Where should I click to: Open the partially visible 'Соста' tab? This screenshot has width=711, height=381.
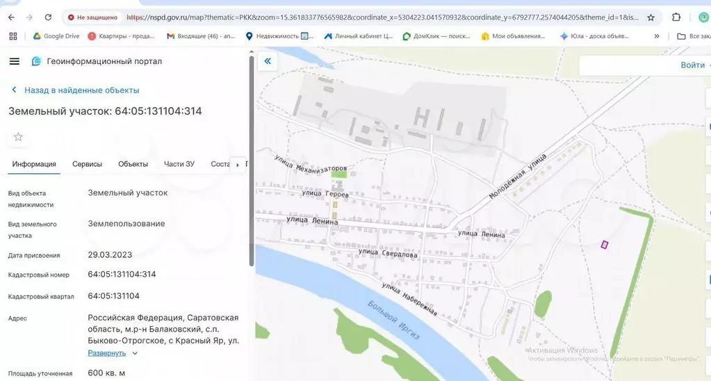tap(220, 164)
